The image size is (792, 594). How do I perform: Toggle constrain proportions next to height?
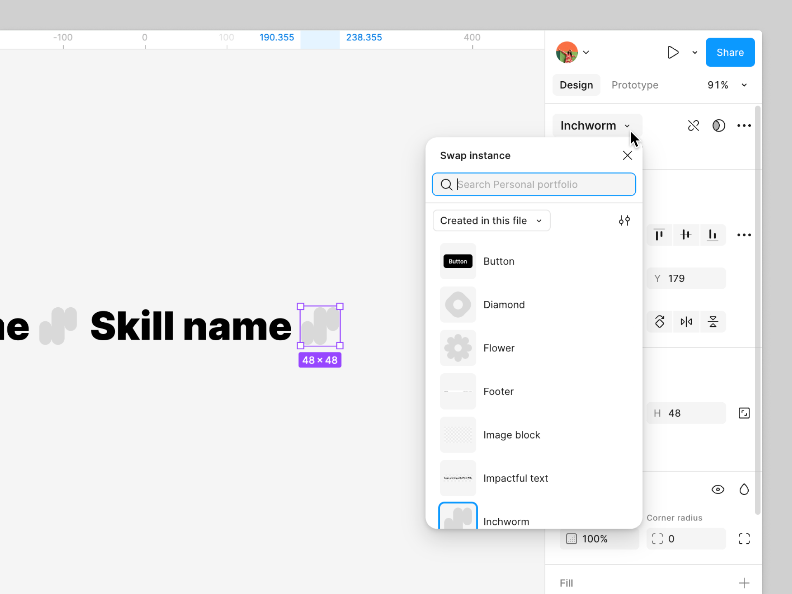coord(744,413)
